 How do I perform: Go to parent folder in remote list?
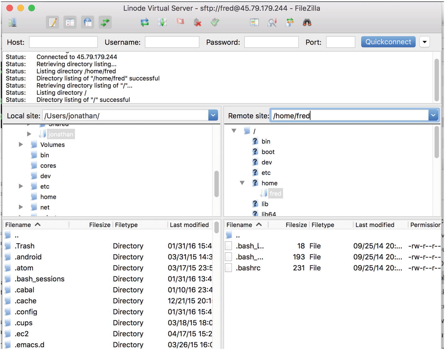point(333,235)
